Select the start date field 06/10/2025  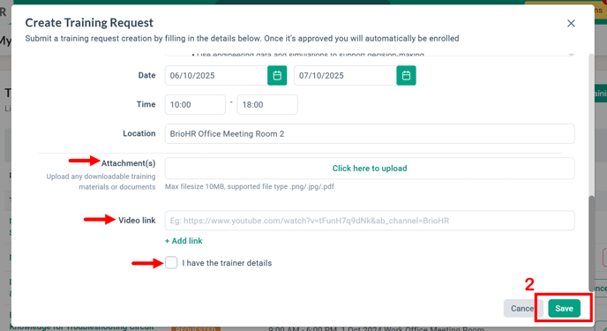point(216,76)
